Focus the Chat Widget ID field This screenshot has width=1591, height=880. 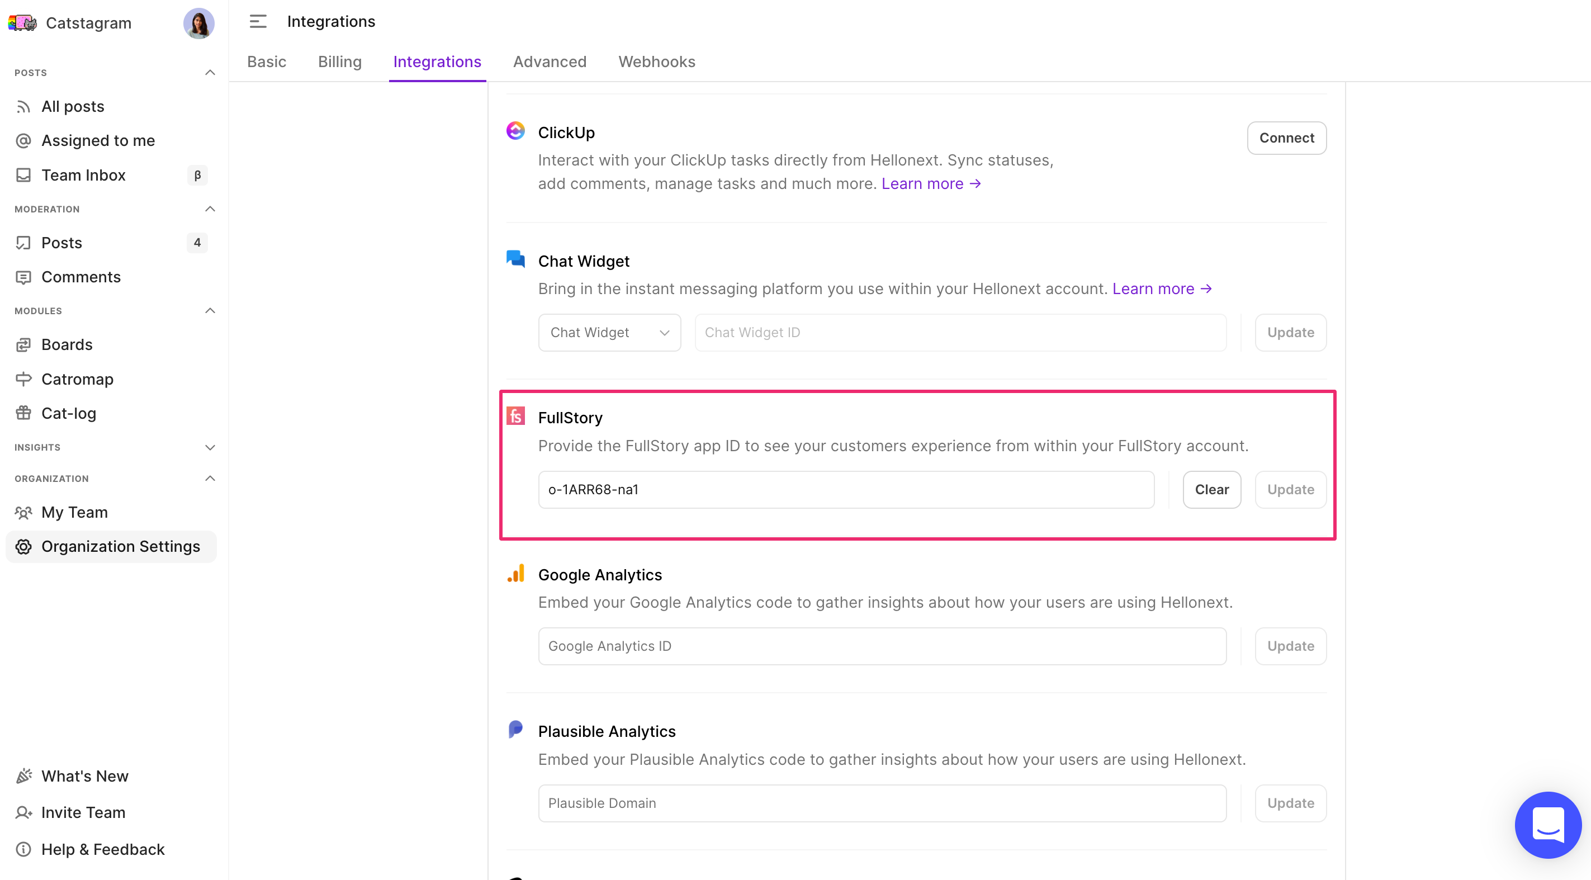(x=960, y=333)
